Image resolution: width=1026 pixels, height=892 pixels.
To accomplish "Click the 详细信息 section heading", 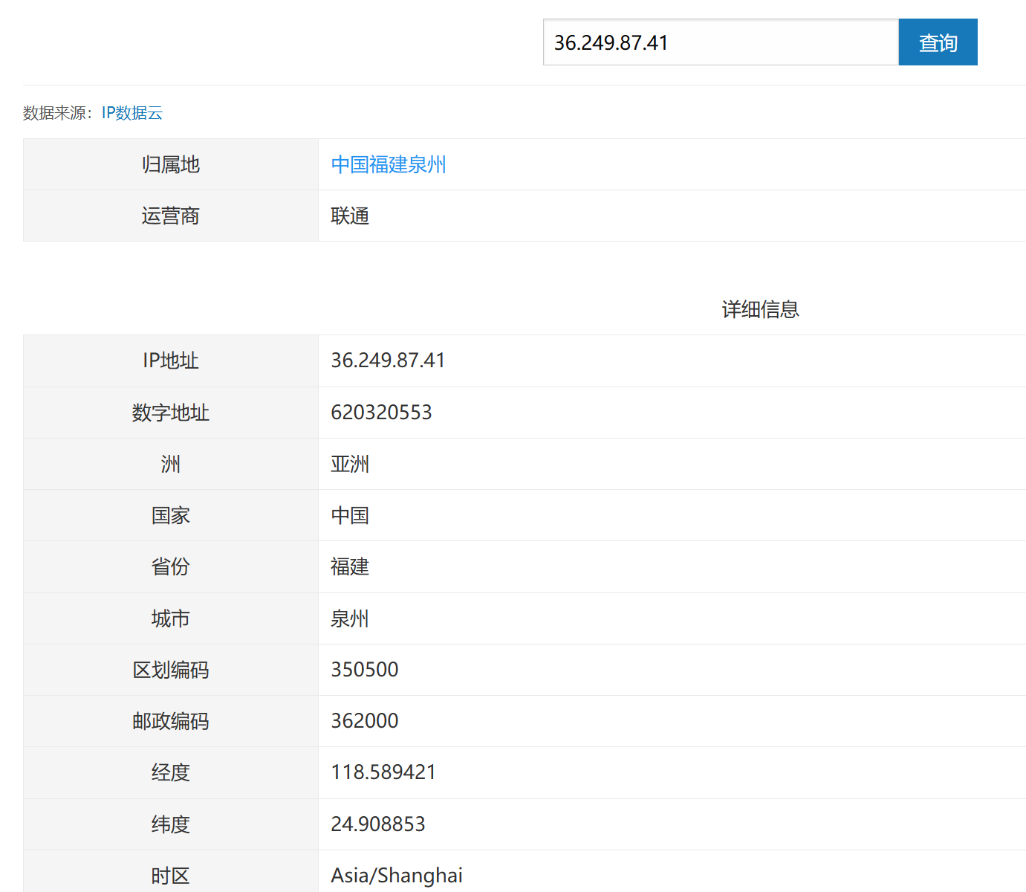I will pos(760,309).
